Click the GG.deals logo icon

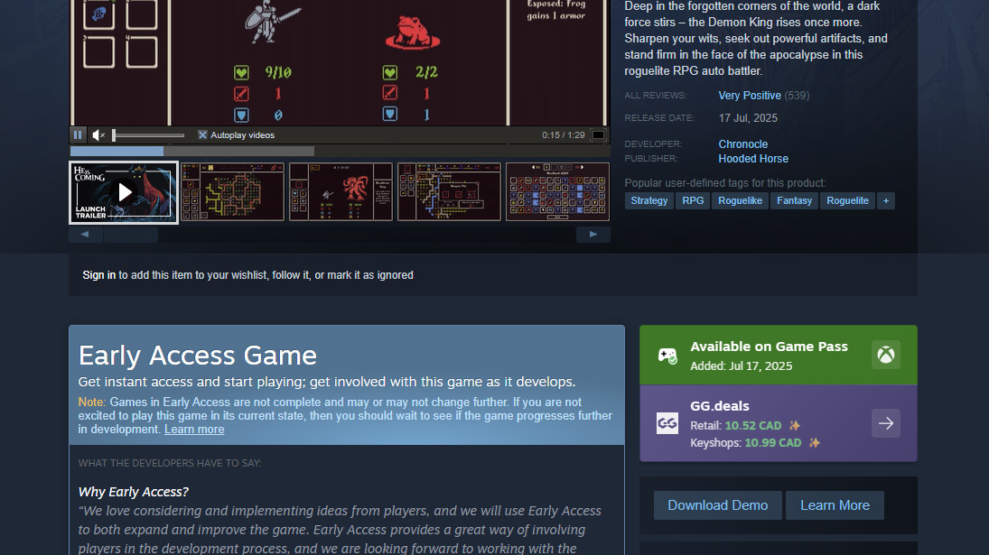tap(667, 422)
